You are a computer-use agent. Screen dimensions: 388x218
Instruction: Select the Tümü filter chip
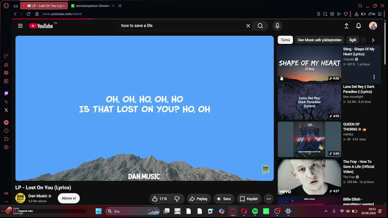pyautogui.click(x=285, y=40)
